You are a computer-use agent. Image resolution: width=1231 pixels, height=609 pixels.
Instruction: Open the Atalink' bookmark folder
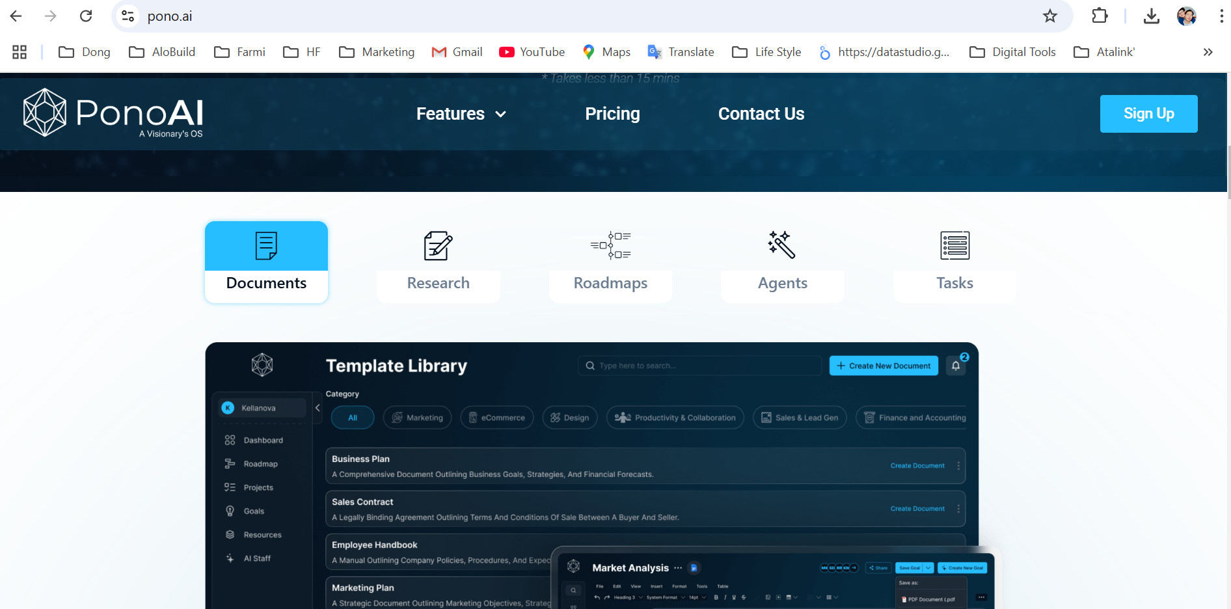pyautogui.click(x=1104, y=52)
